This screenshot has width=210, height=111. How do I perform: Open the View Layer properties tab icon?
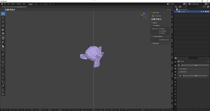pos(175,72)
